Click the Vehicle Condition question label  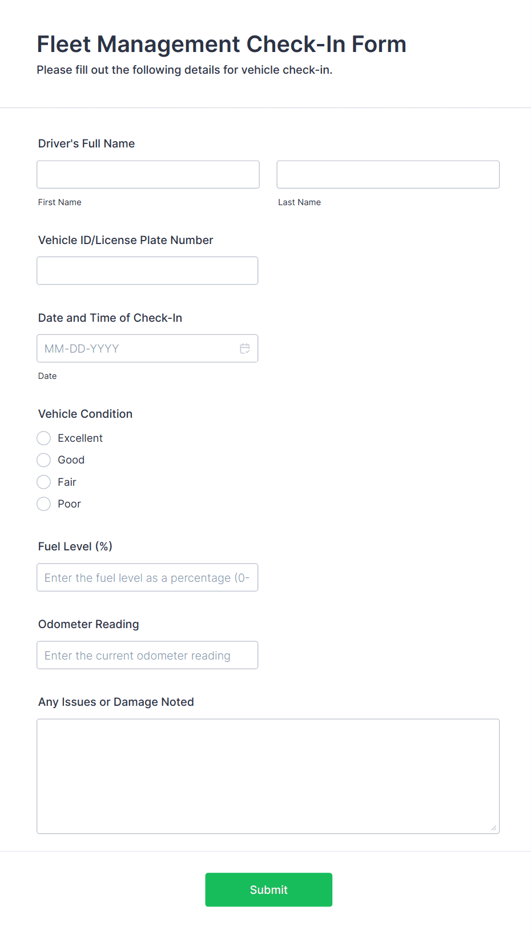click(86, 414)
